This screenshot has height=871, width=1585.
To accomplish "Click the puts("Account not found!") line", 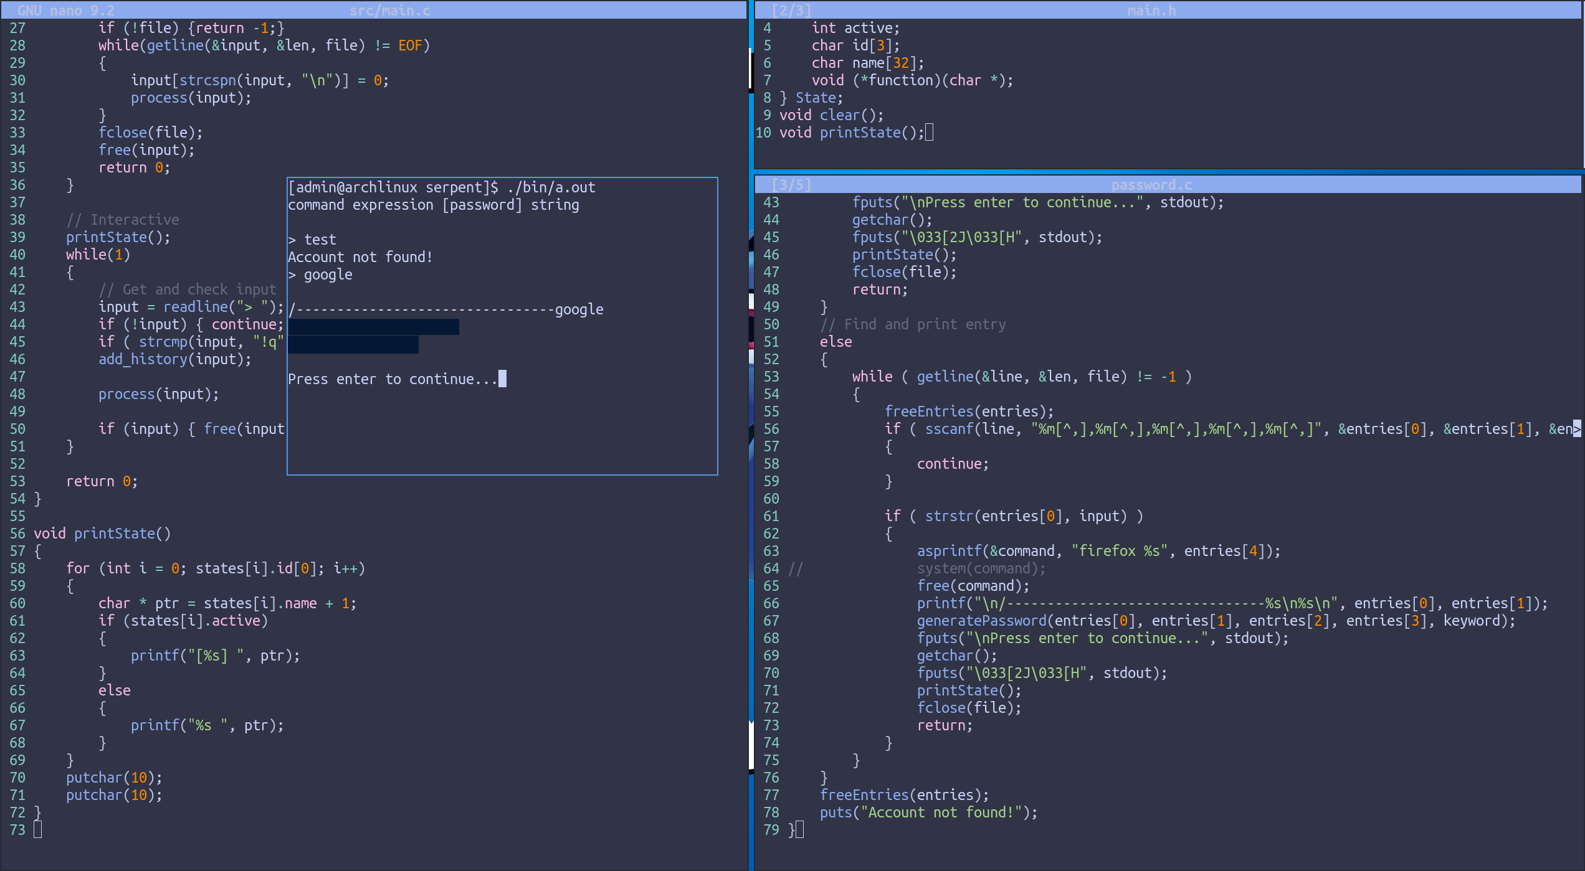I will (x=928, y=812).
